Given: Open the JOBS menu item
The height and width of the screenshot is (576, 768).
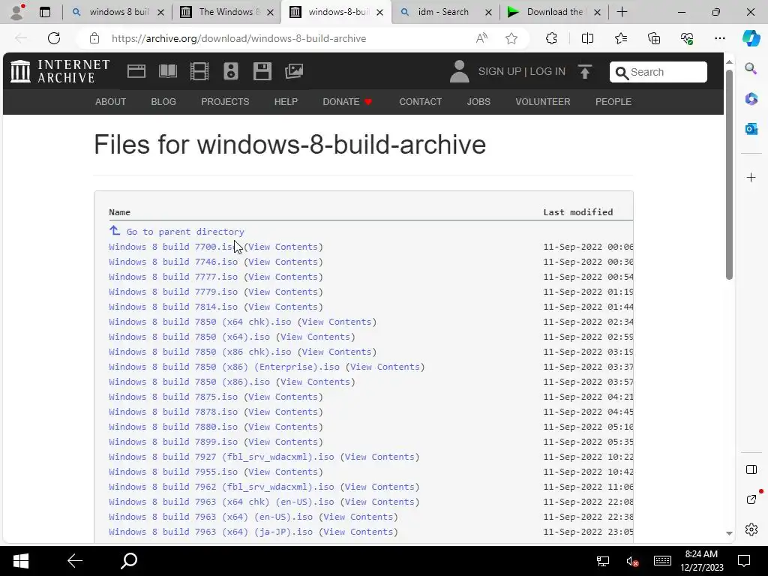Looking at the screenshot, I should 478,102.
